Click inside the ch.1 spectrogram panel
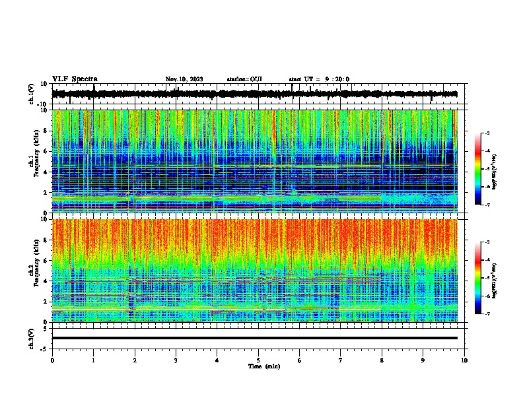Image resolution: width=523 pixels, height=404 pixels. click(255, 161)
